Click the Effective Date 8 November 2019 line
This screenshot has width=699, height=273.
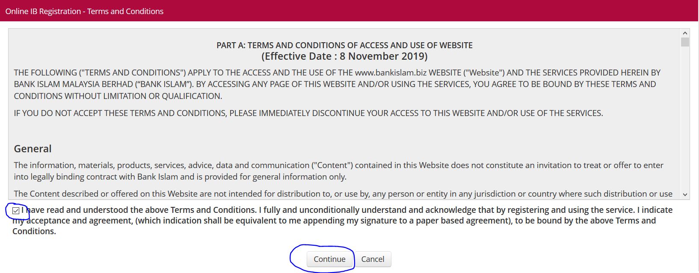pyautogui.click(x=344, y=56)
